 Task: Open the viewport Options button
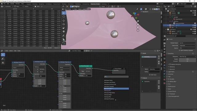[x=159, y=6]
